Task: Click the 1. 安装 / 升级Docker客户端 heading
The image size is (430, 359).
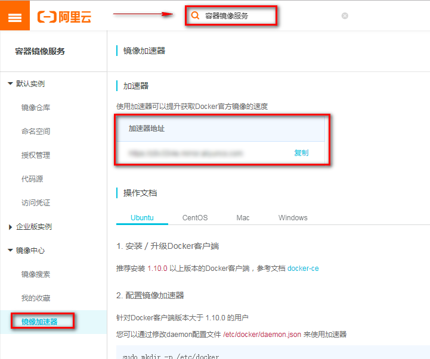Action: click(168, 246)
